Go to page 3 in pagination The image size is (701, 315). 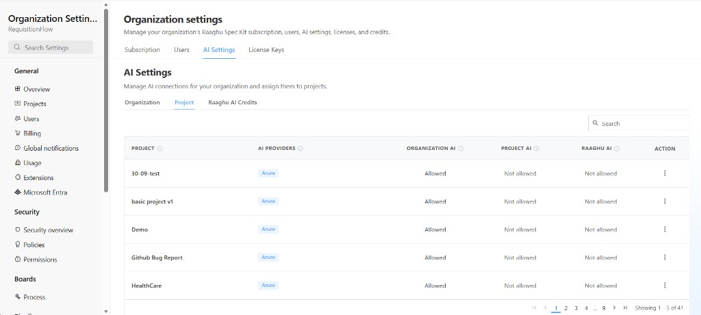[576, 308]
